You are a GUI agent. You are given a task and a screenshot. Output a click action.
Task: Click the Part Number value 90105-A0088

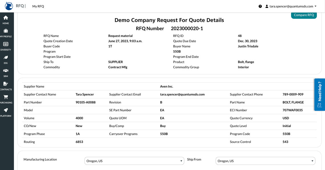86,102
